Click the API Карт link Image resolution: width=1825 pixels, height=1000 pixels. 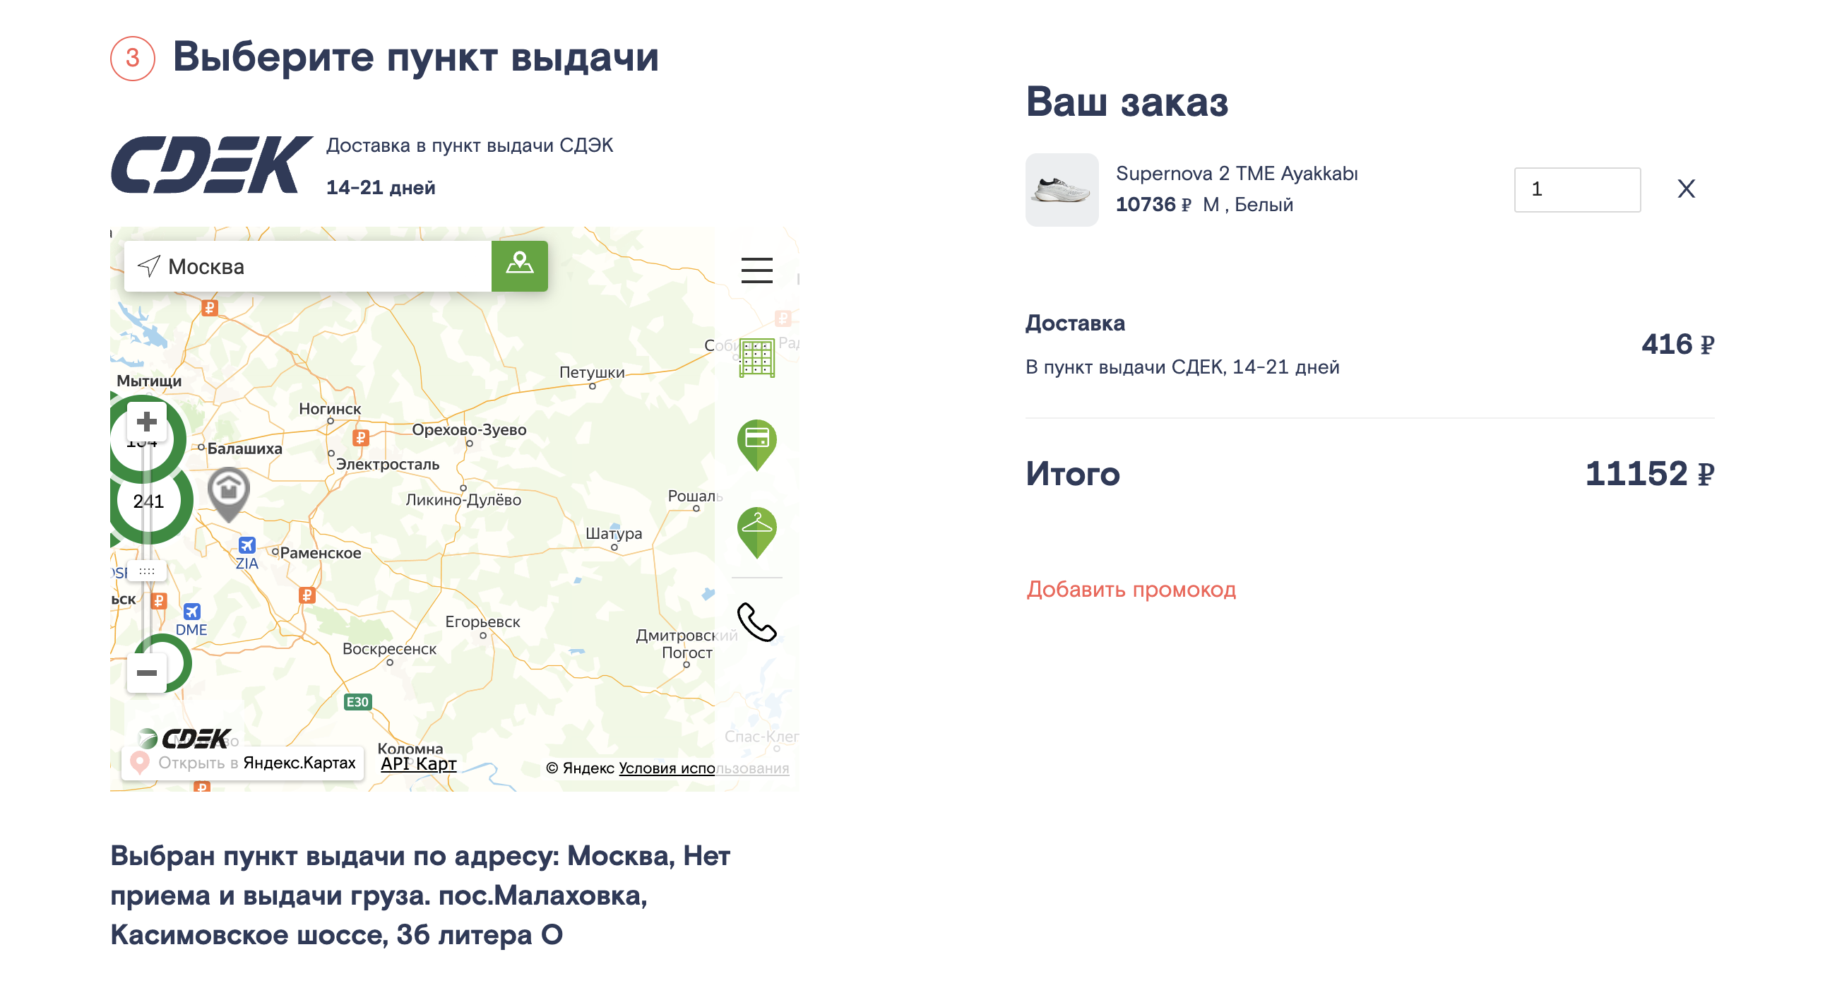418,763
